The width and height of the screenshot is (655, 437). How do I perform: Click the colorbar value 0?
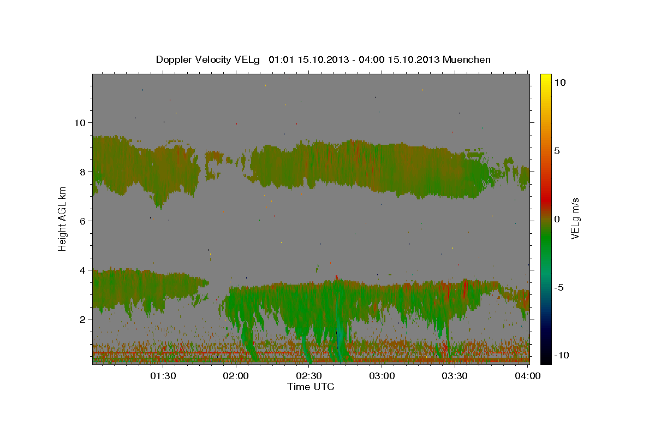[x=557, y=218]
